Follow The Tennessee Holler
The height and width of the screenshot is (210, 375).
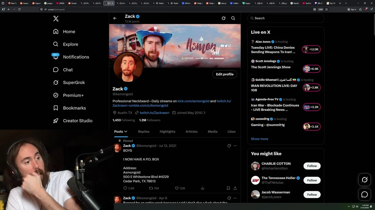point(312,180)
